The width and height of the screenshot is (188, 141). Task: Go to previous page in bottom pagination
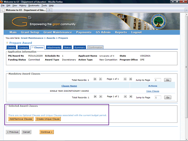tap(101, 96)
